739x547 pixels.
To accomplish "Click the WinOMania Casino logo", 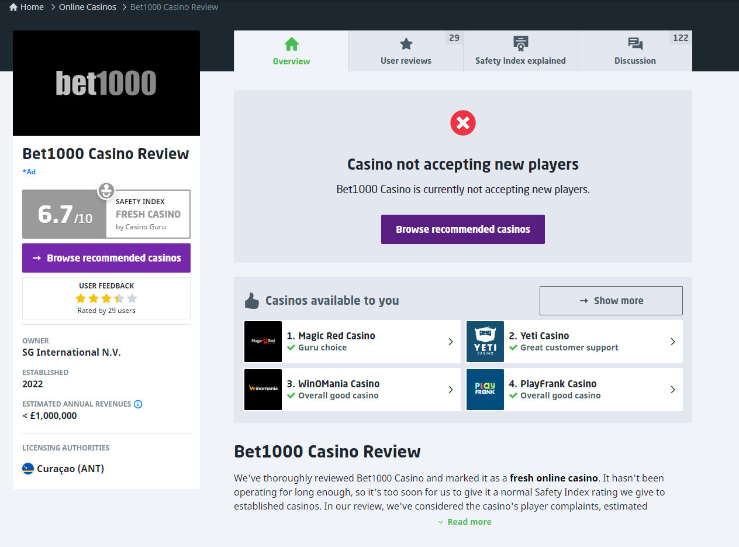I will click(x=263, y=390).
